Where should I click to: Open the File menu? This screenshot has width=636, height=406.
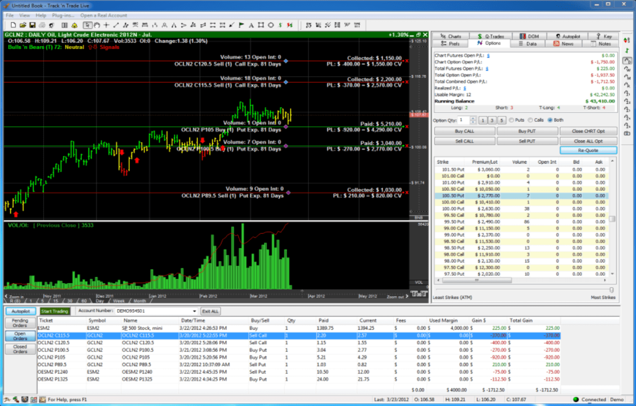(x=9, y=15)
